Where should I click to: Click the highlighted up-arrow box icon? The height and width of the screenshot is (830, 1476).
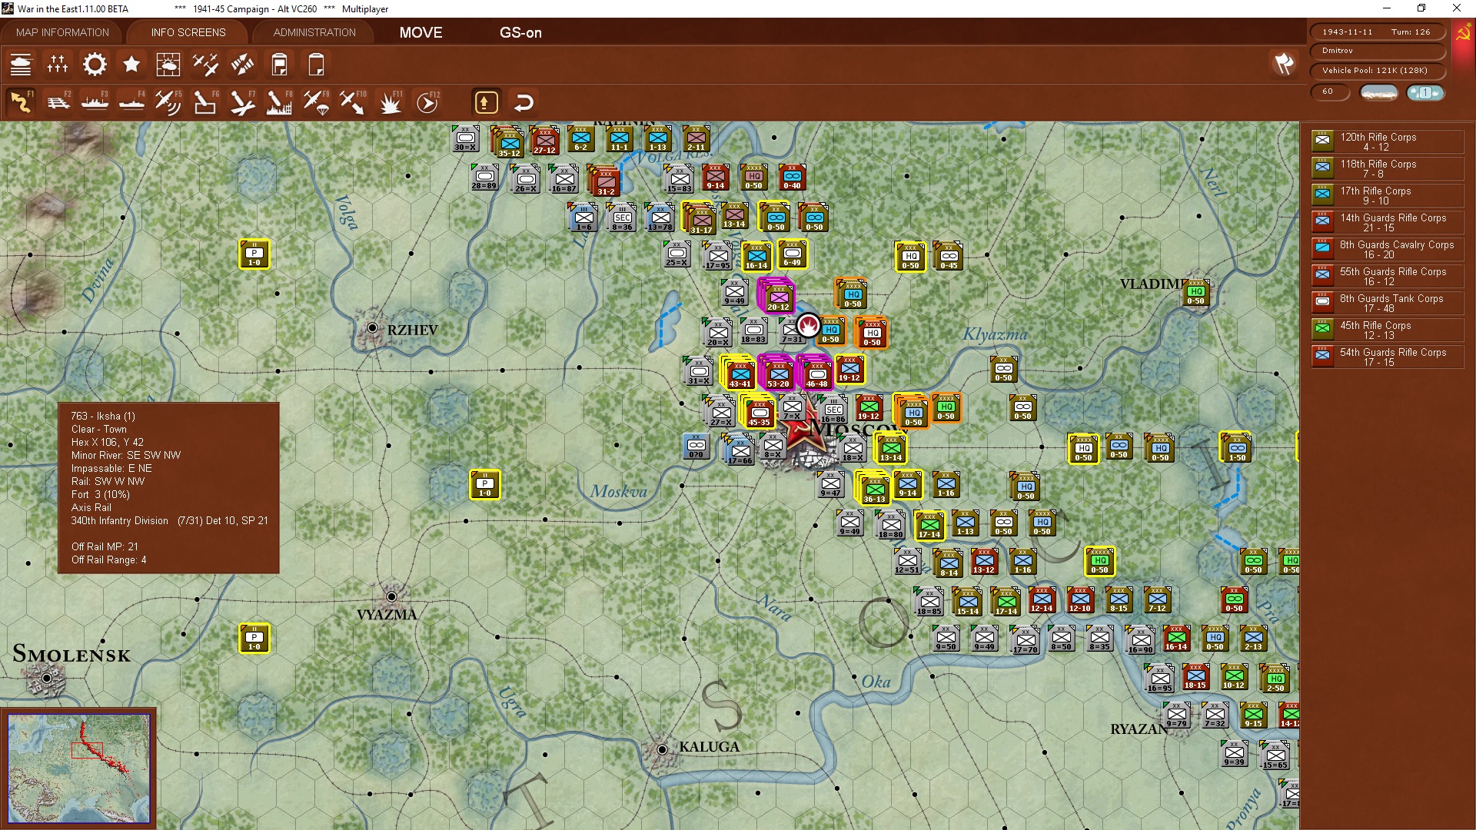(x=486, y=102)
